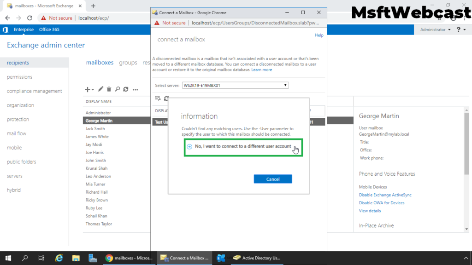The width and height of the screenshot is (472, 265).
Task: Click the Office logo icon in top bar
Action: pyautogui.click(x=5, y=29)
